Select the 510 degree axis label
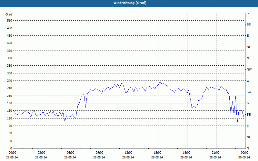Image resolution: width=258 pixels, height=161 pixels. point(10,21)
